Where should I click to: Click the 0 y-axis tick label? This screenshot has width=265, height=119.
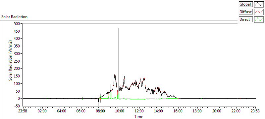(19, 99)
